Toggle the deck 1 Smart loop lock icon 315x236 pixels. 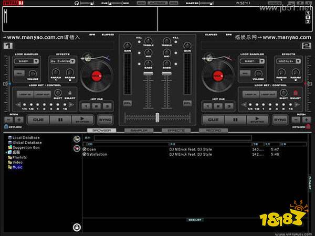point(70,93)
